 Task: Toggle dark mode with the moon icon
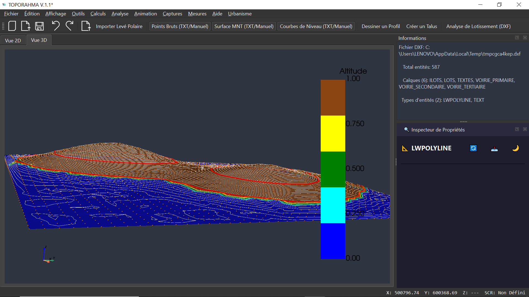(x=515, y=148)
